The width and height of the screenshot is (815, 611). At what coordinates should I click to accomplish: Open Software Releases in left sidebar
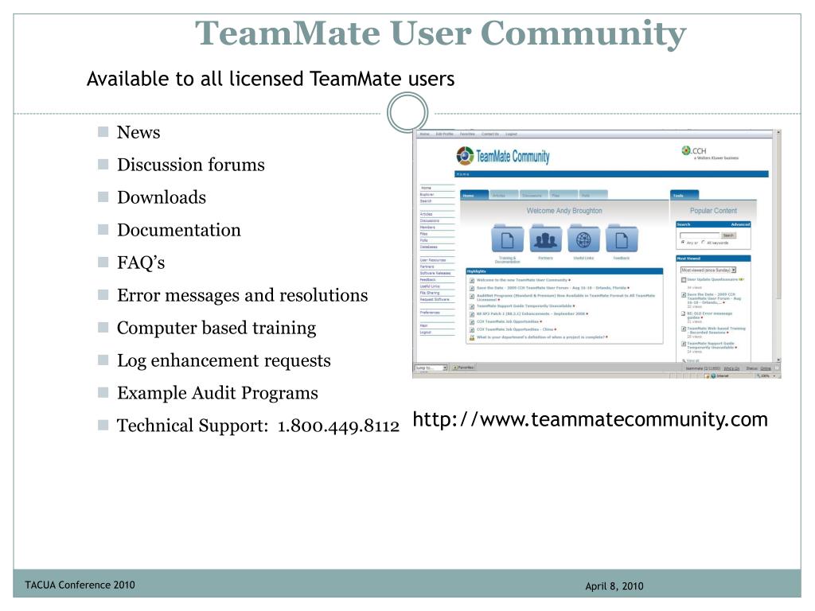435,274
